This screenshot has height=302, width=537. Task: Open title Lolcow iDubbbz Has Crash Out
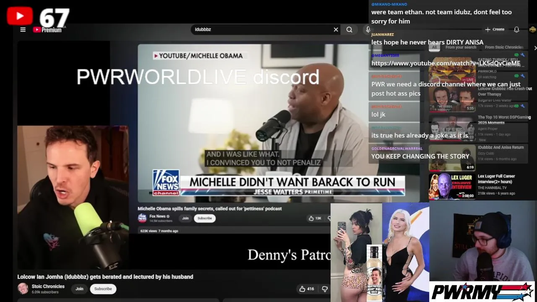(505, 91)
